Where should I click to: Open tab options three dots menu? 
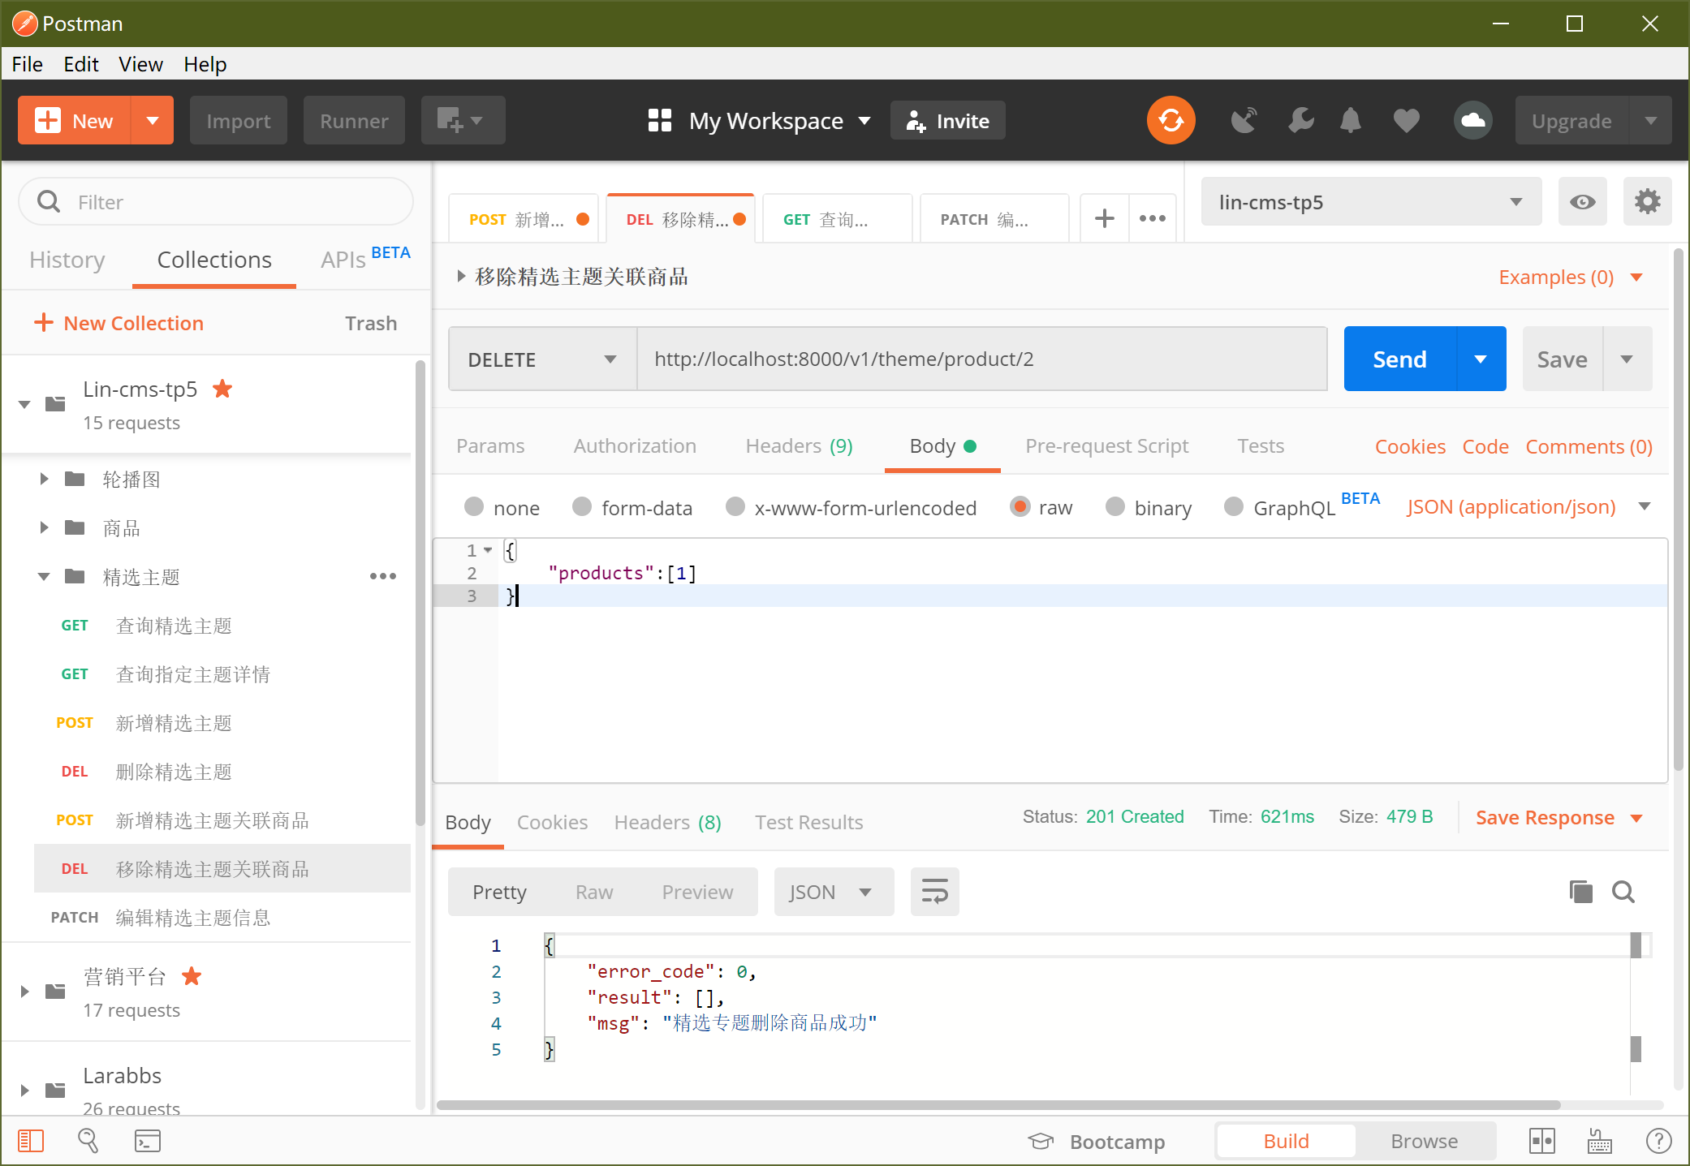pos(1153,218)
